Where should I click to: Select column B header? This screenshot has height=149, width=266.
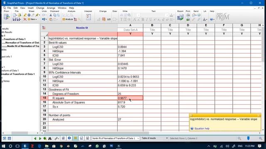coord(152,25)
